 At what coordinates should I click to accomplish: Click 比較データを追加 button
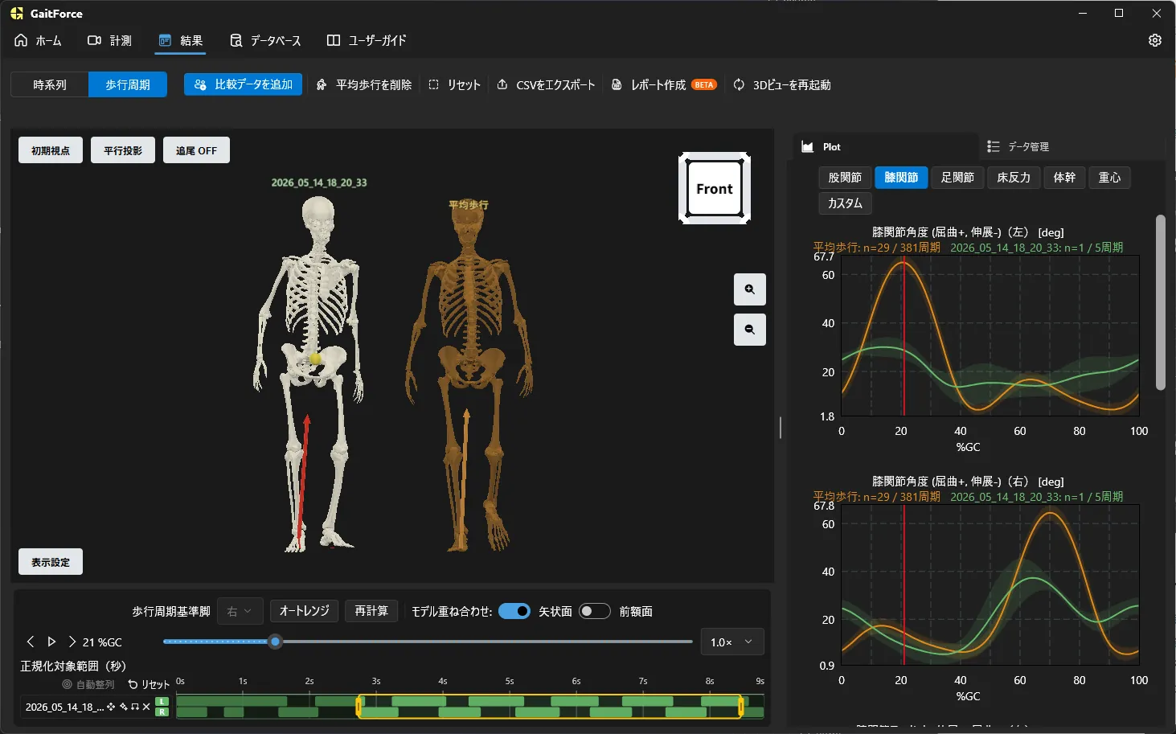[x=244, y=84]
